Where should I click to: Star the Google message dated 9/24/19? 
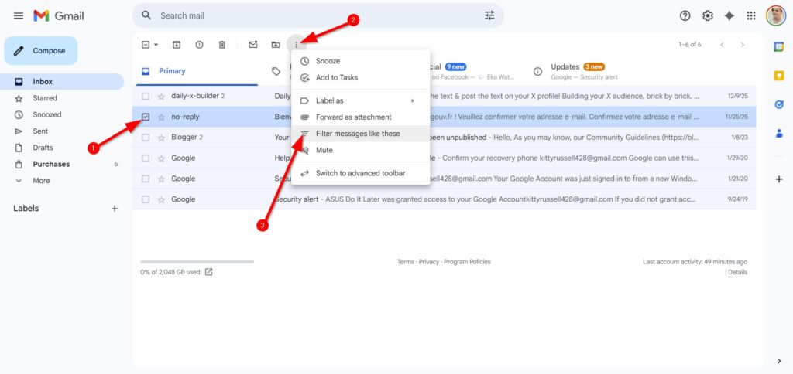(x=161, y=199)
